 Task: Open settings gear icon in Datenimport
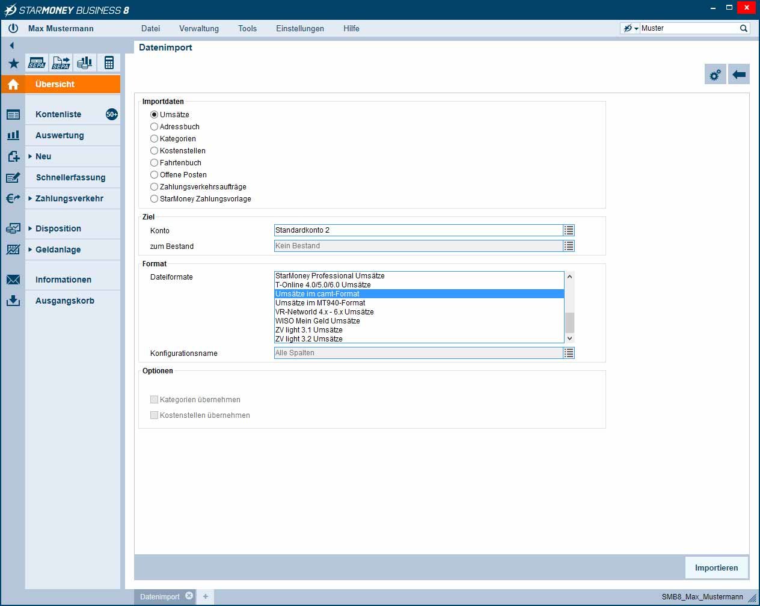pos(715,75)
